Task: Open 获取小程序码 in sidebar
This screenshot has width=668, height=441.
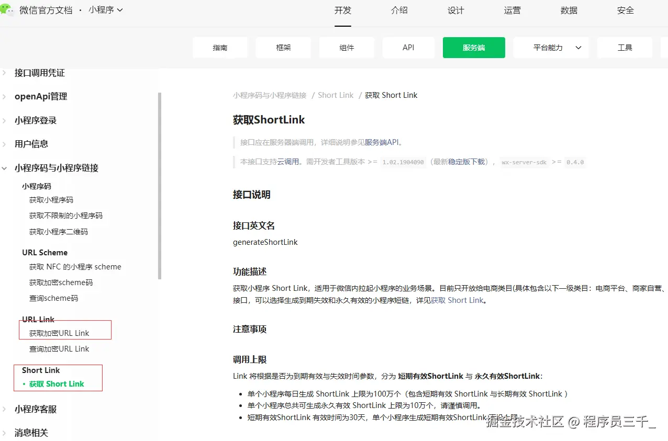Action: pos(51,200)
